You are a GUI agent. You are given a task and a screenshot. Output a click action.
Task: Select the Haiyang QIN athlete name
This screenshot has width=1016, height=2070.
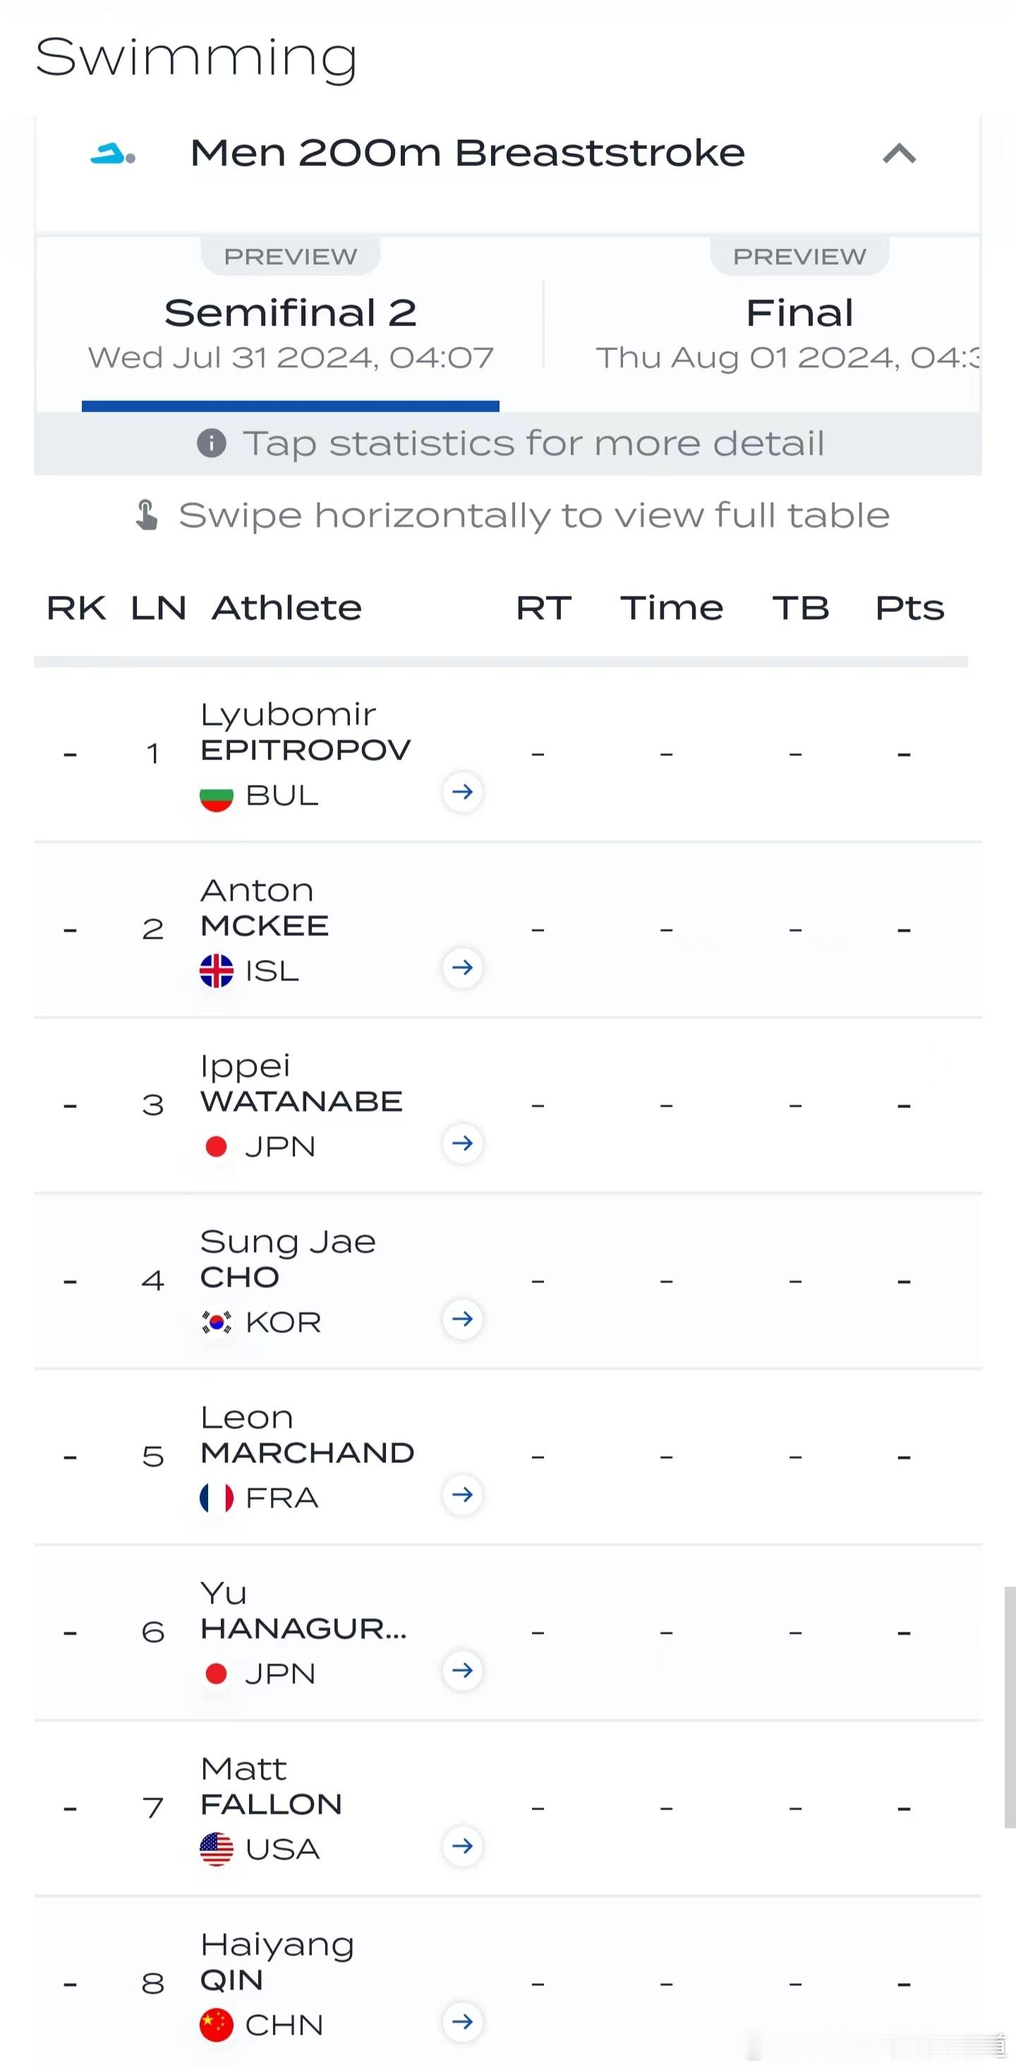[x=277, y=1961]
